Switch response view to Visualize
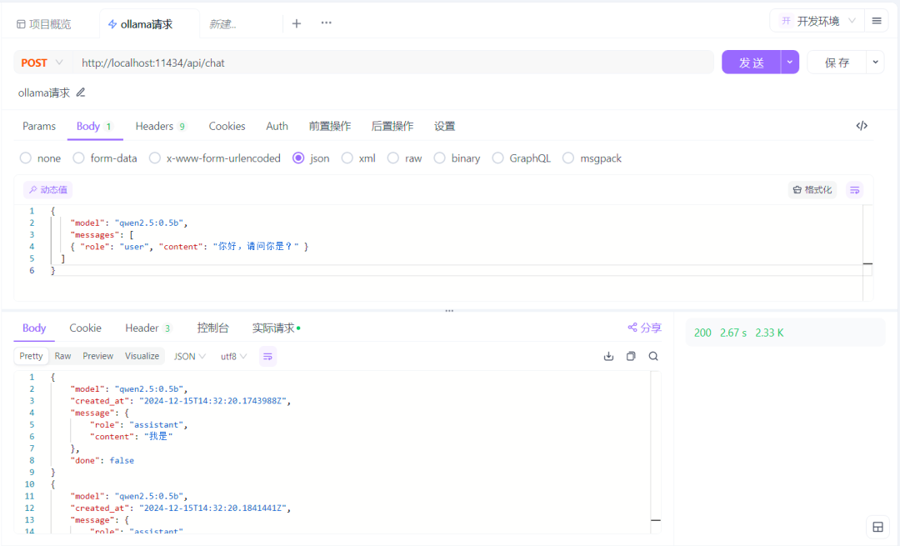 (x=142, y=357)
